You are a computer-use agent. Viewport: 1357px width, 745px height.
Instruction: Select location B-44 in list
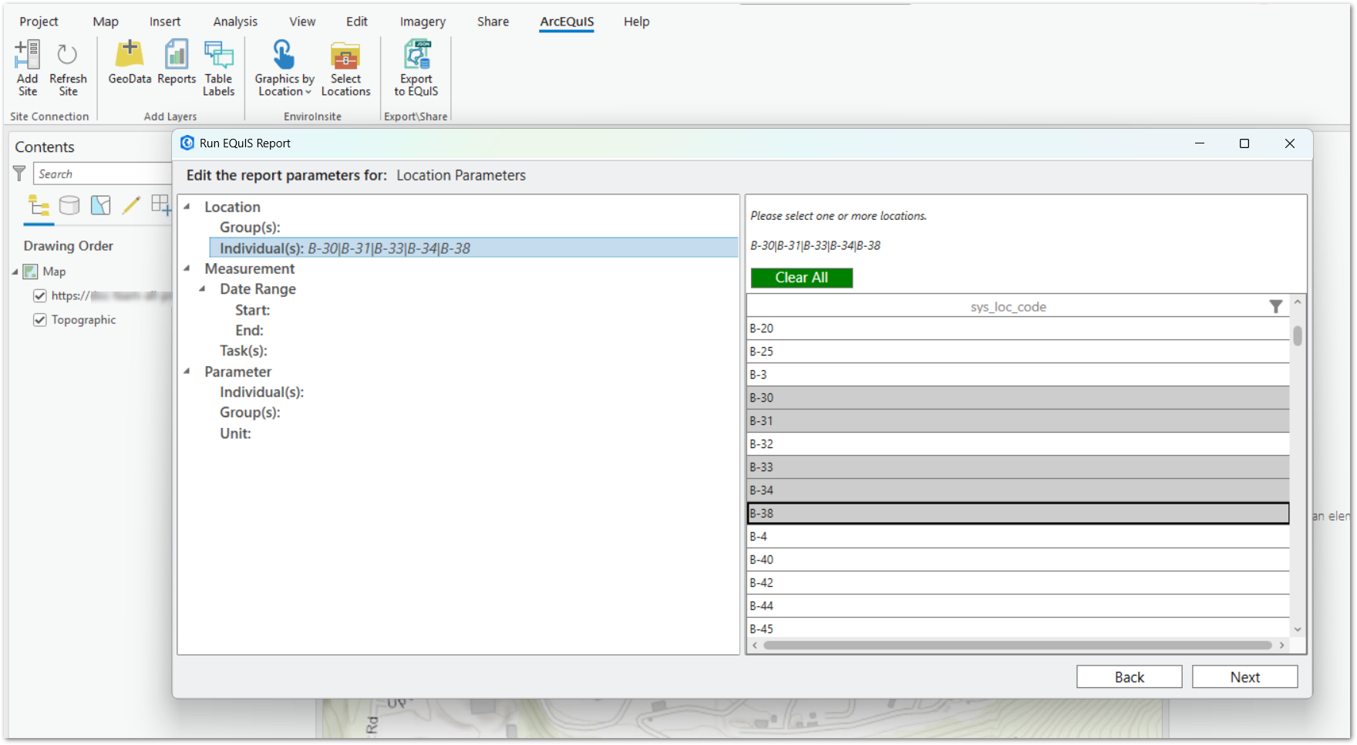[x=1018, y=606]
